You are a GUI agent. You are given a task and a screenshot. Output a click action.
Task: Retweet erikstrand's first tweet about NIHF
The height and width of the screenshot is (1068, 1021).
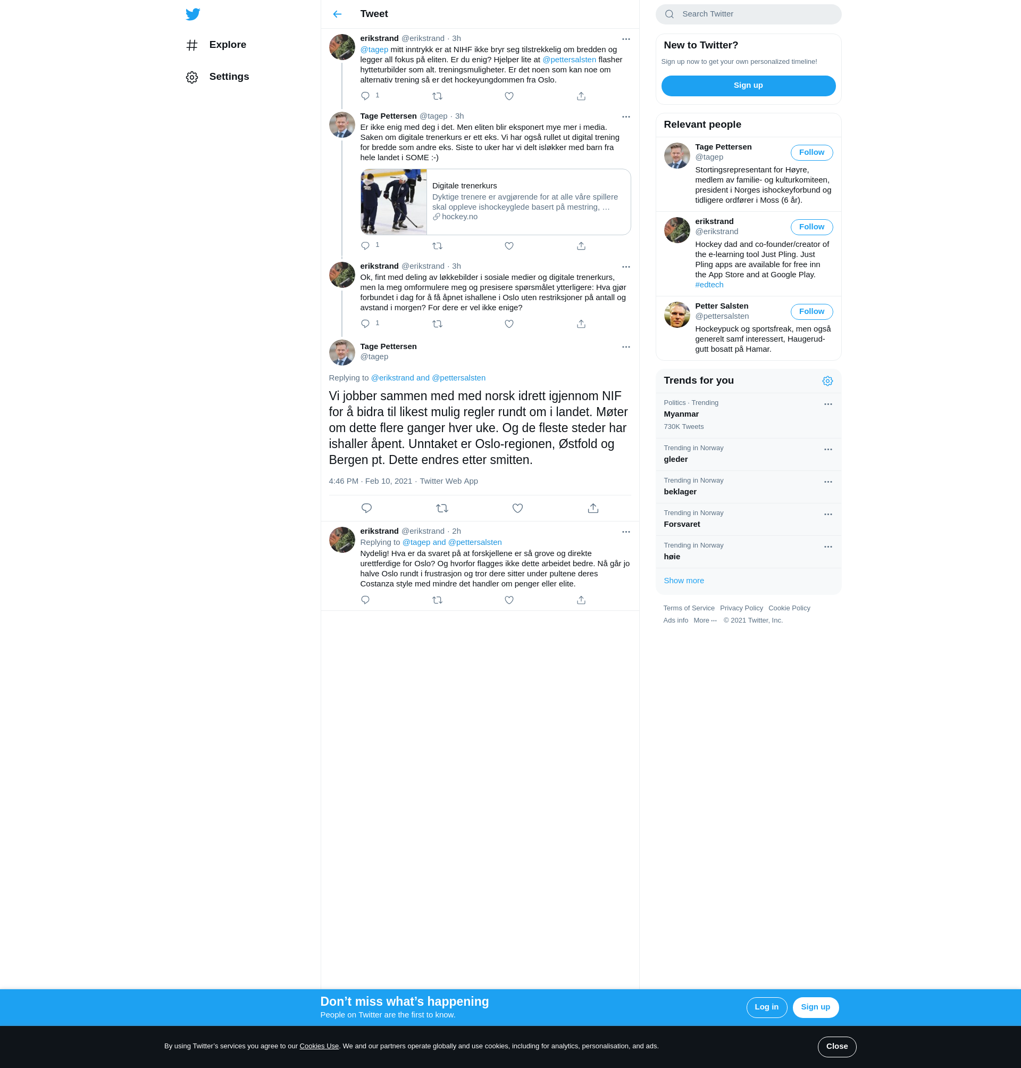point(437,96)
